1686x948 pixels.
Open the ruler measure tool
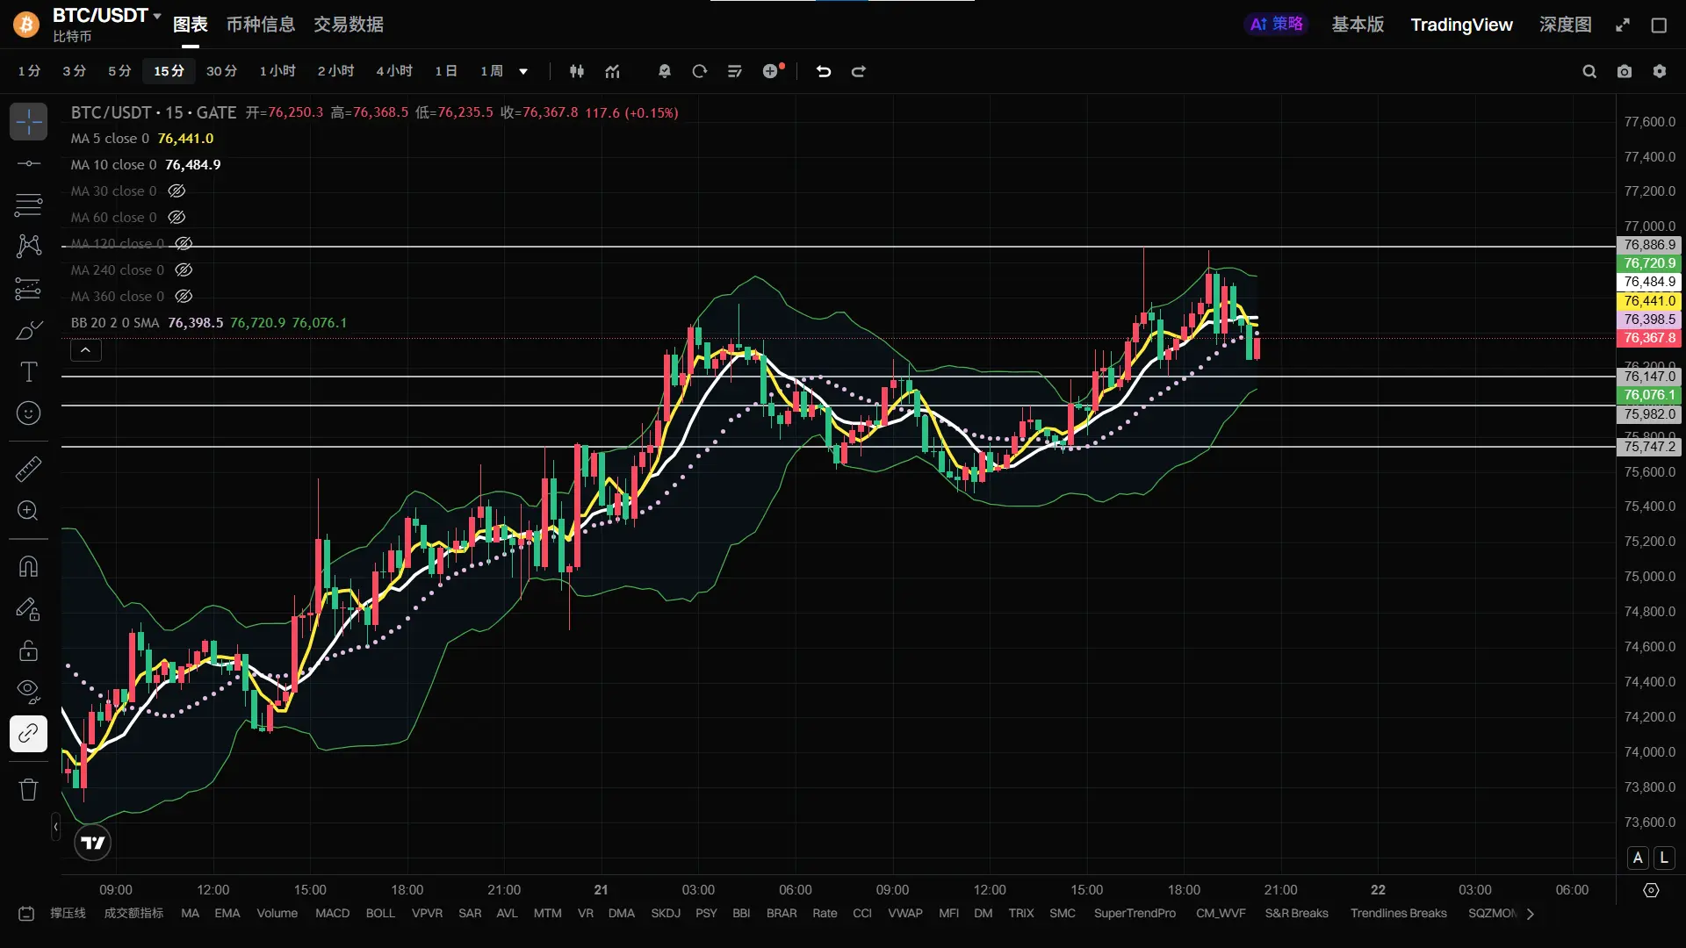[28, 470]
